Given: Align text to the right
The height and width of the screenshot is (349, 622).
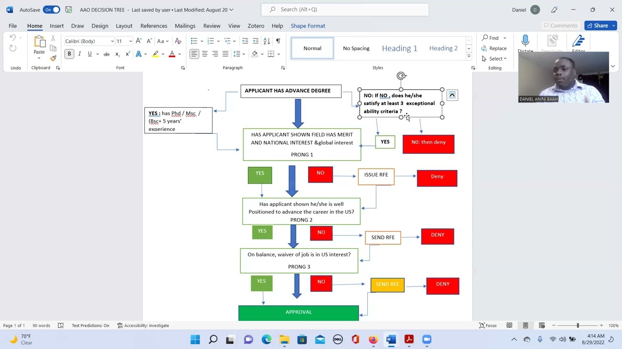Looking at the screenshot, I should 215,54.
